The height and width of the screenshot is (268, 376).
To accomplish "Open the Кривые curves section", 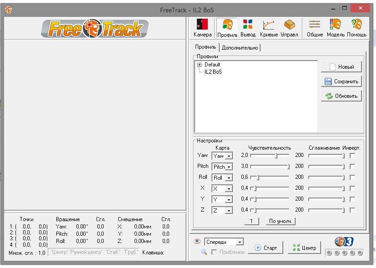I will 269,28.
